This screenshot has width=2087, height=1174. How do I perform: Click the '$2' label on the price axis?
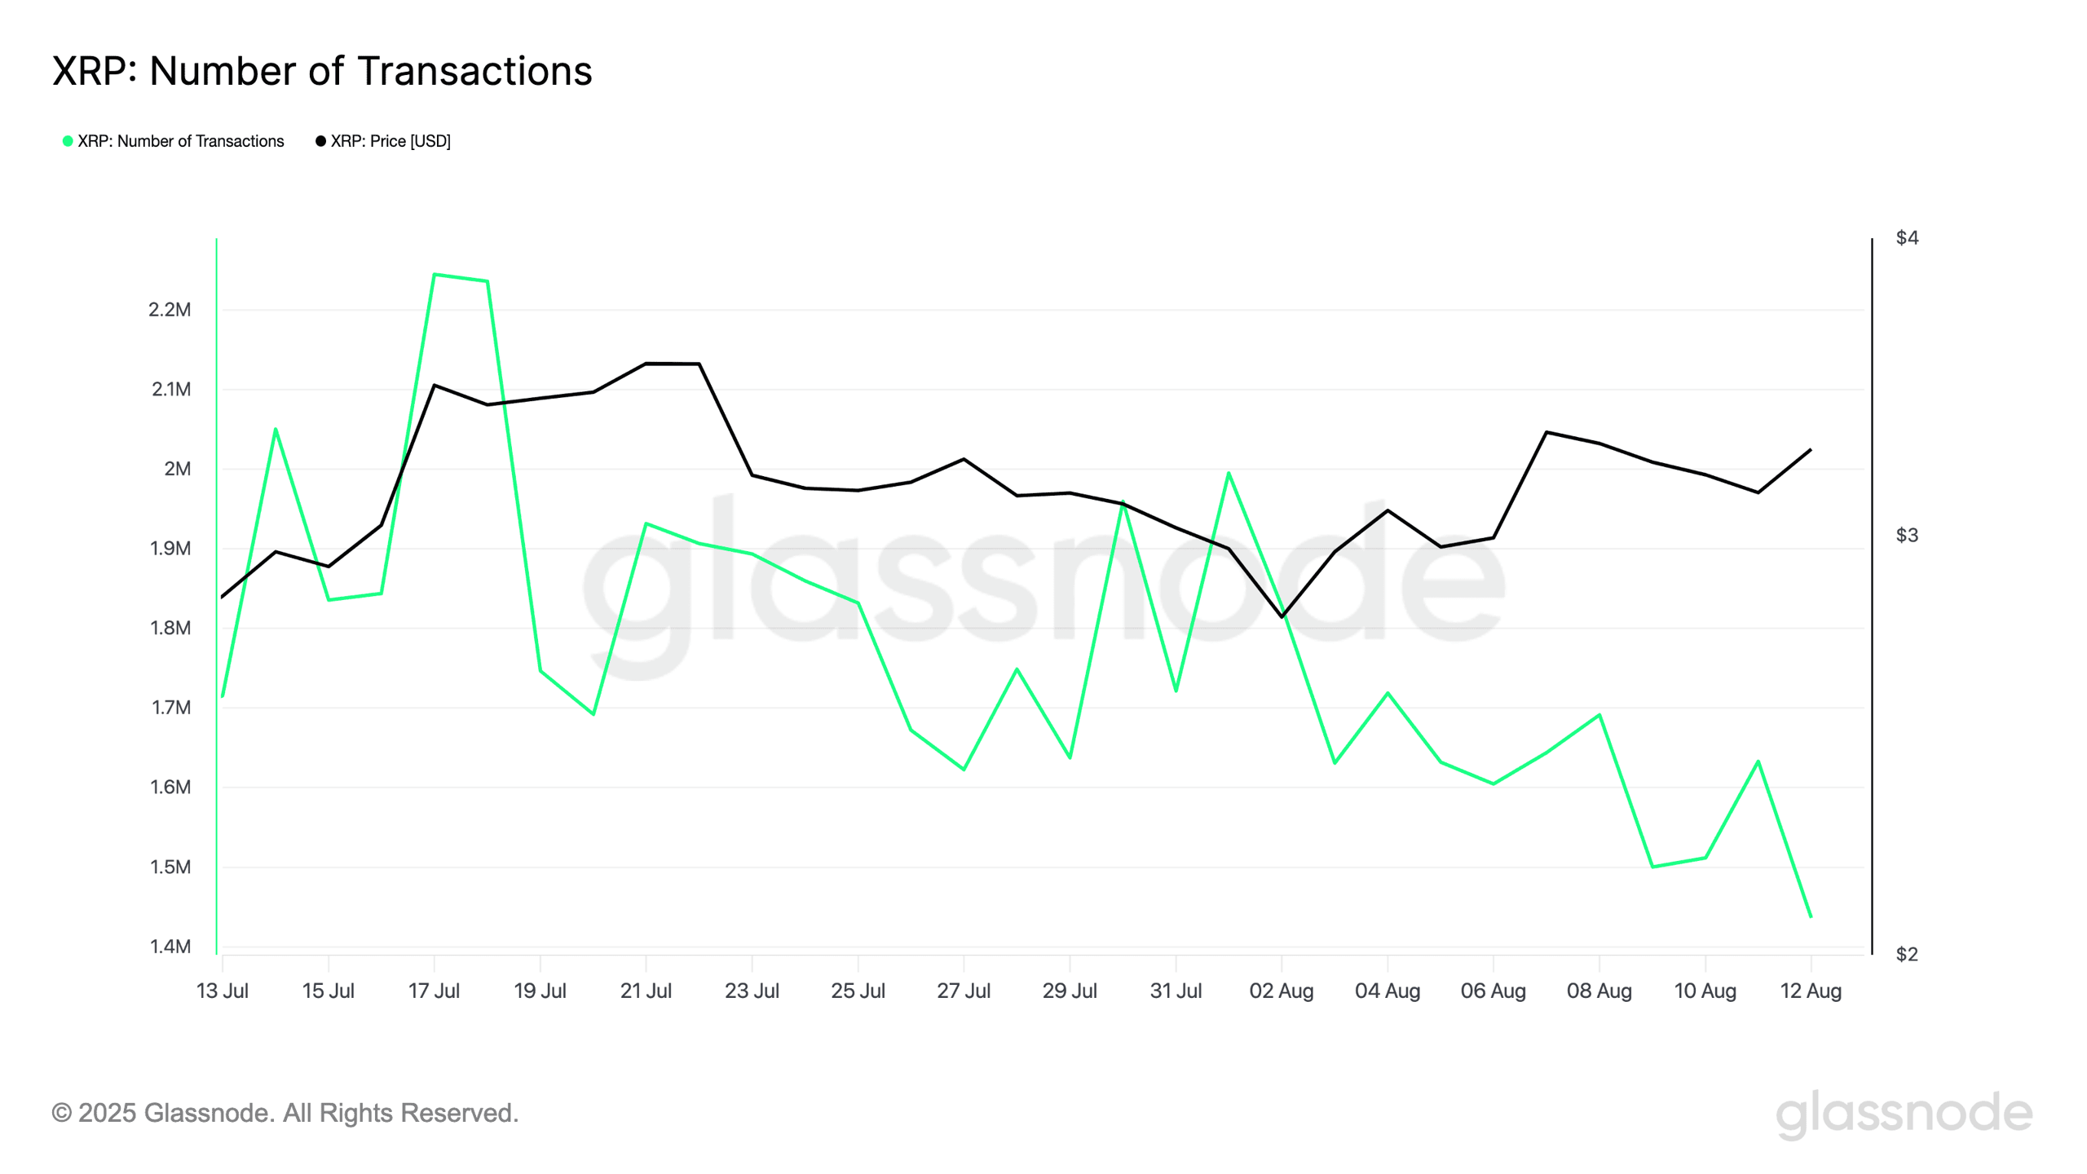pos(1907,955)
